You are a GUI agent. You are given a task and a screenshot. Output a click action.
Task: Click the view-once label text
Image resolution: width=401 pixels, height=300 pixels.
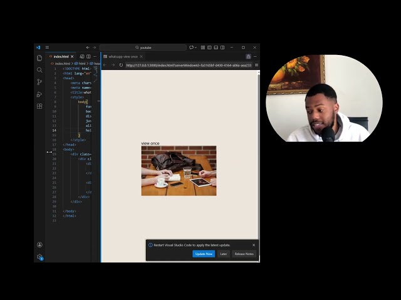[150, 143]
